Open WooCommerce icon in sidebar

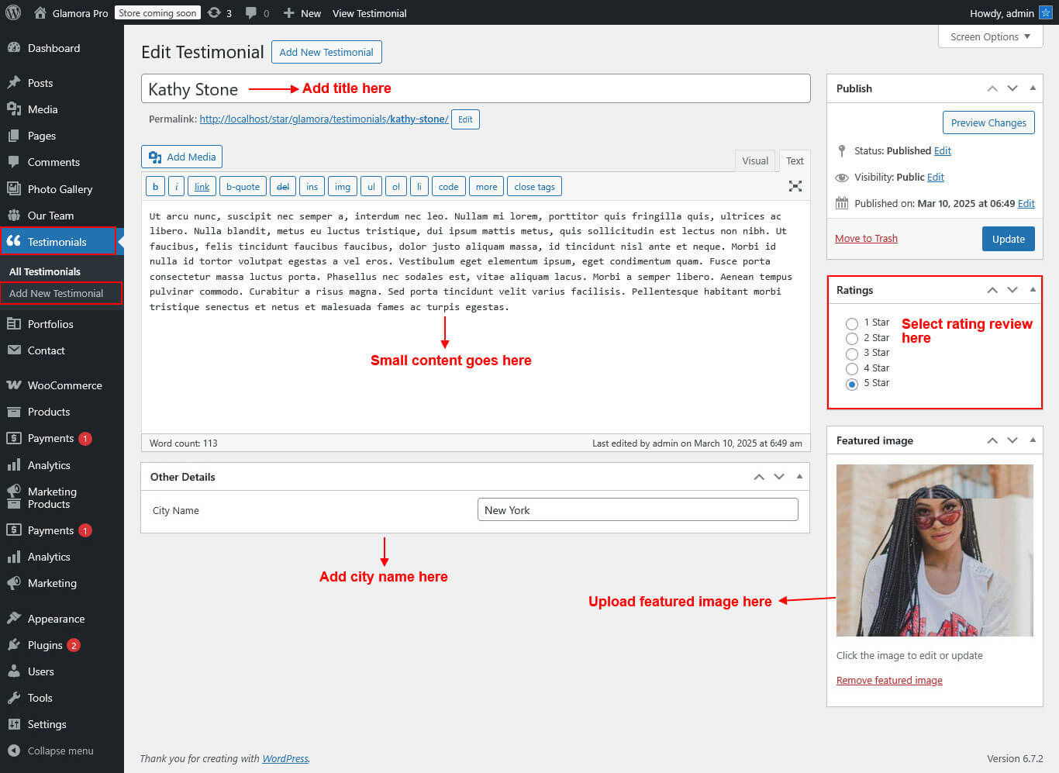[x=13, y=385]
